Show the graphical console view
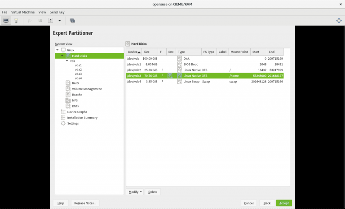Image resolution: width=345 pixels, height=209 pixels. pyautogui.click(x=6, y=21)
